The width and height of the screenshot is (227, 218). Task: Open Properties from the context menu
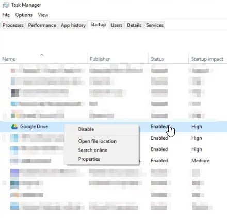click(x=89, y=159)
